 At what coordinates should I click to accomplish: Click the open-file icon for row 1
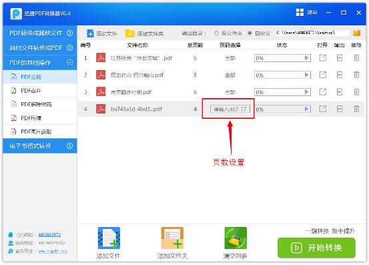[323, 58]
